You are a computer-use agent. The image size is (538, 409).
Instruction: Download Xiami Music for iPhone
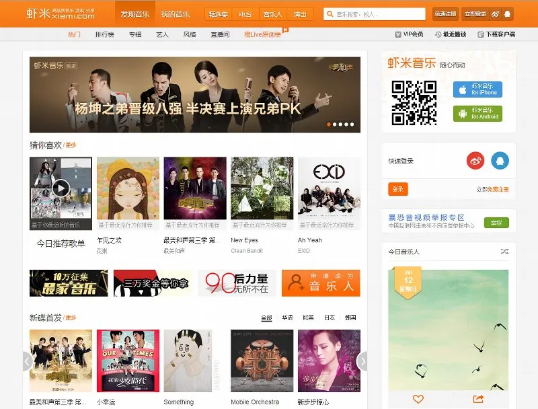coord(477,89)
